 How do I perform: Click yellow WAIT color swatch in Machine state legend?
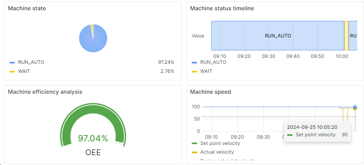click(12, 71)
